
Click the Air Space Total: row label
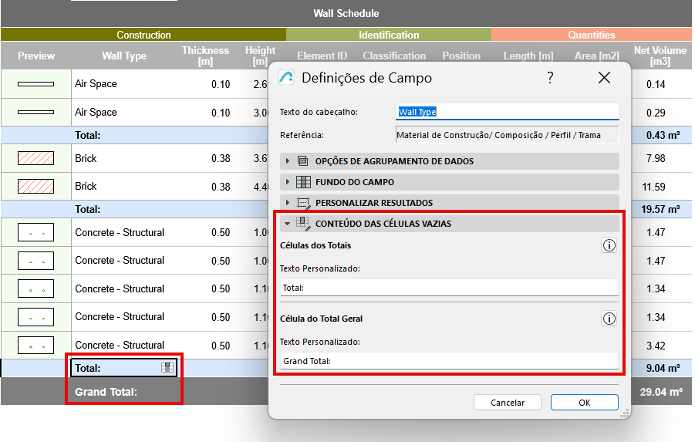[x=88, y=135]
